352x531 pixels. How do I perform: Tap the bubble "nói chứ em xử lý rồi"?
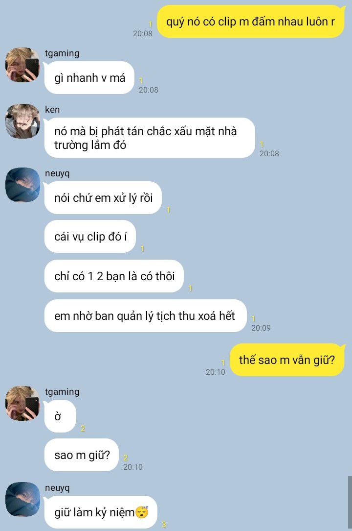103,198
